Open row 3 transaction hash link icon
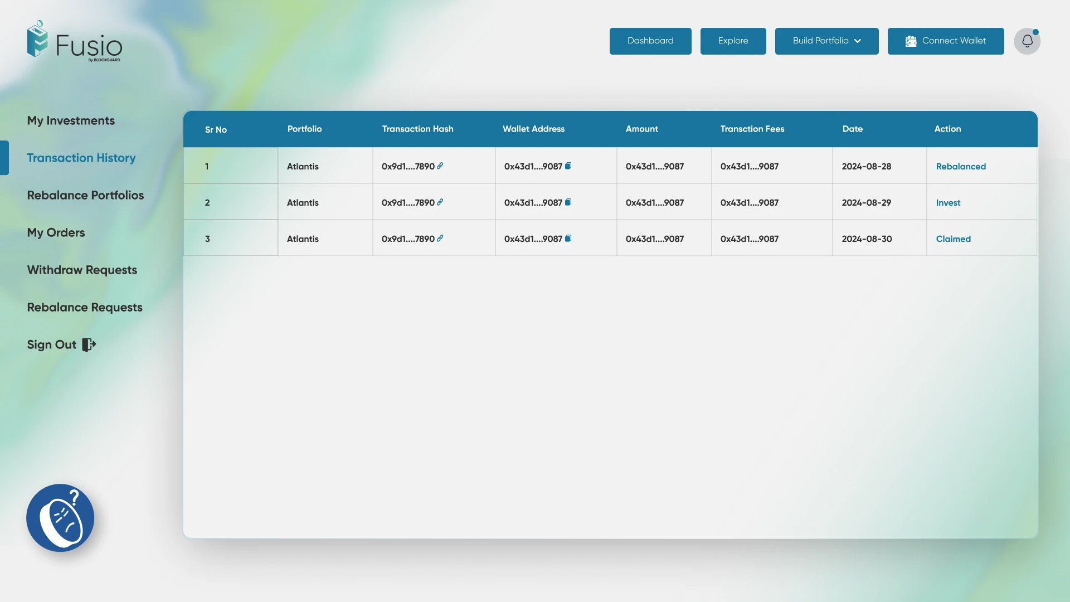 pyautogui.click(x=440, y=239)
